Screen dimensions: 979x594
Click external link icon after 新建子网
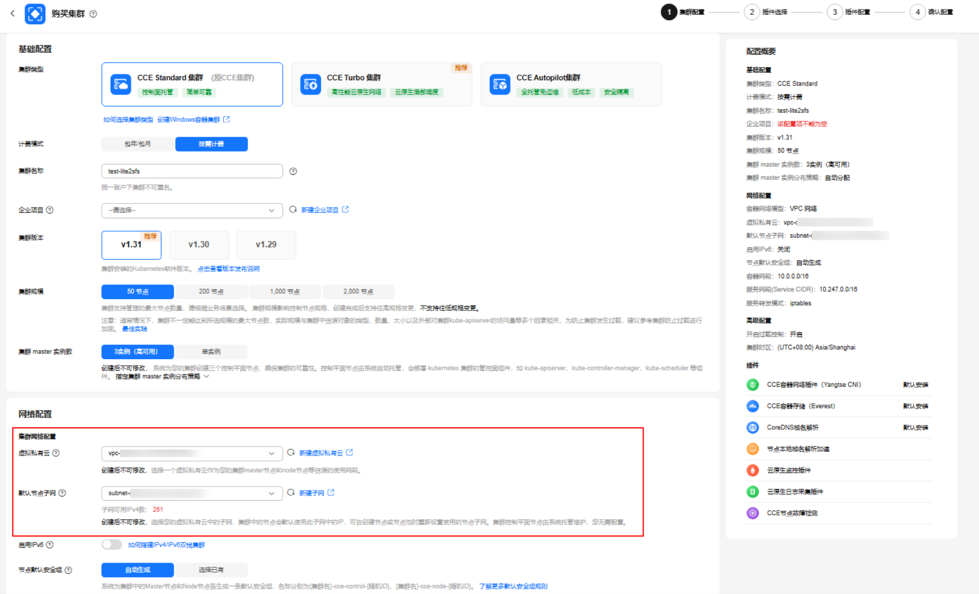pos(331,492)
